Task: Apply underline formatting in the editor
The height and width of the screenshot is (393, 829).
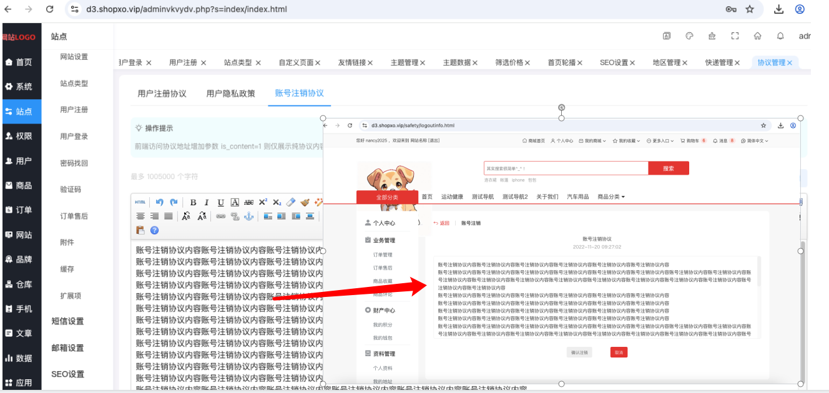Action: pyautogui.click(x=220, y=202)
